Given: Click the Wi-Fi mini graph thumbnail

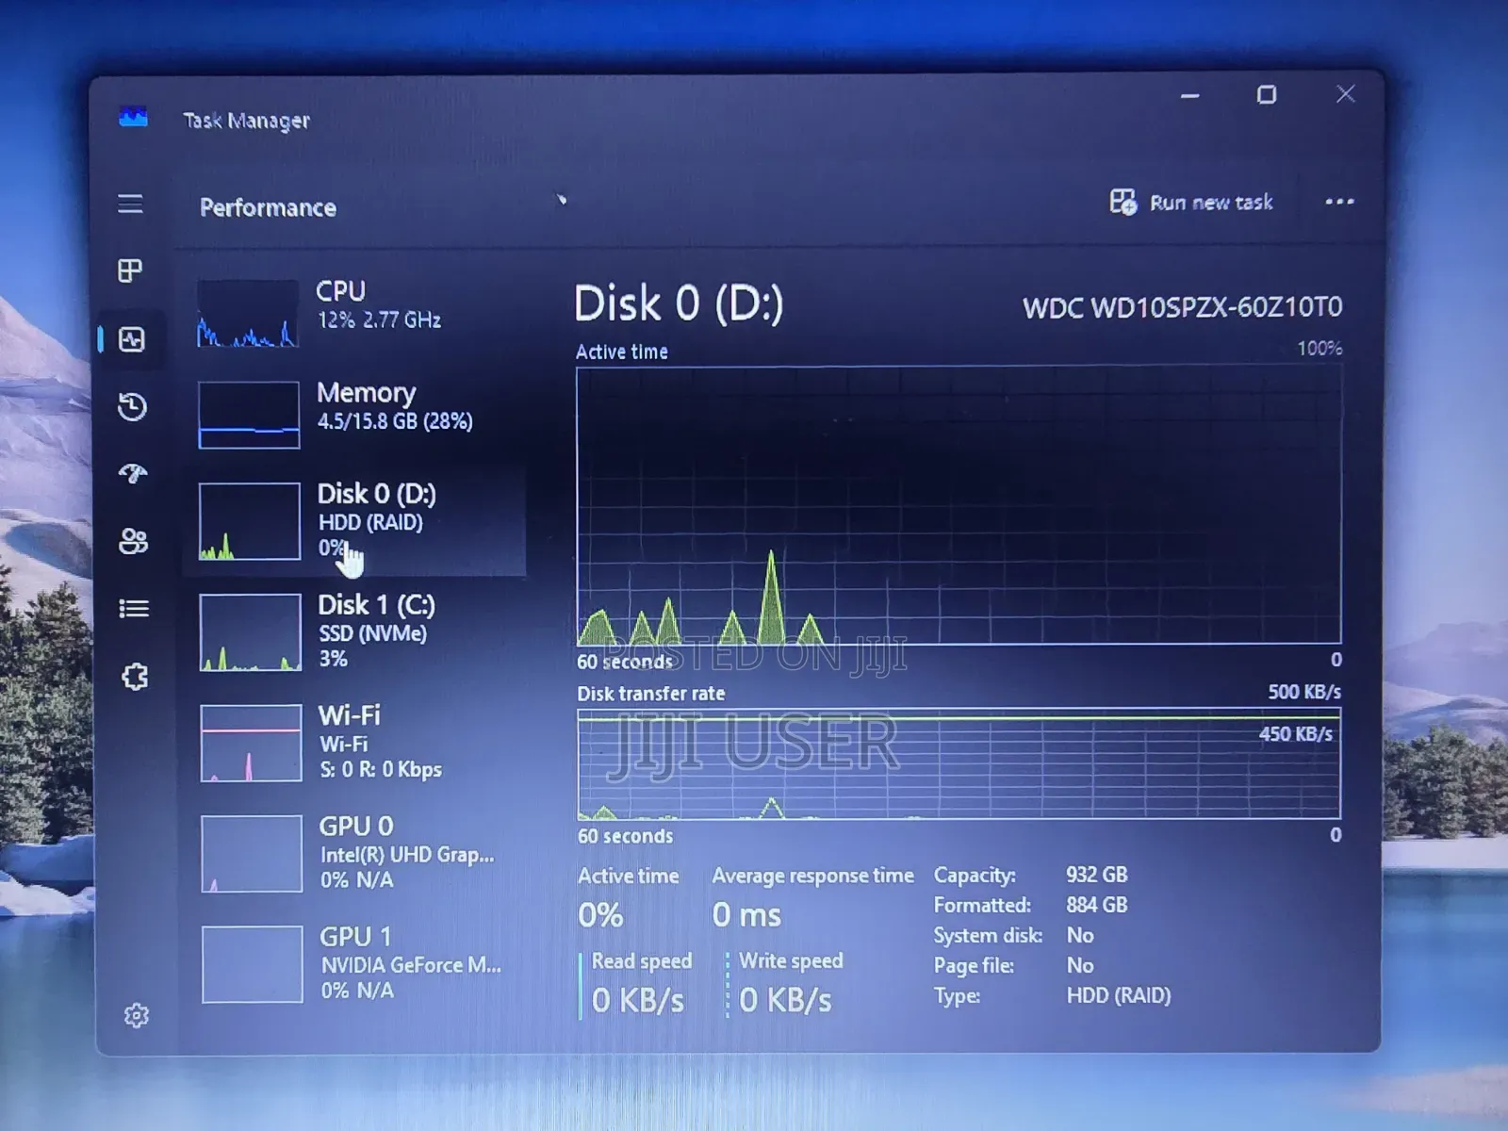Looking at the screenshot, I should 251,743.
